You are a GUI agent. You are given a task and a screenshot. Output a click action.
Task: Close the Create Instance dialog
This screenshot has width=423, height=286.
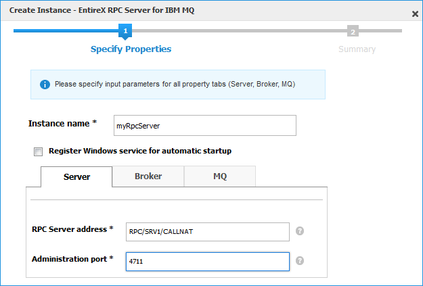pyautogui.click(x=415, y=14)
